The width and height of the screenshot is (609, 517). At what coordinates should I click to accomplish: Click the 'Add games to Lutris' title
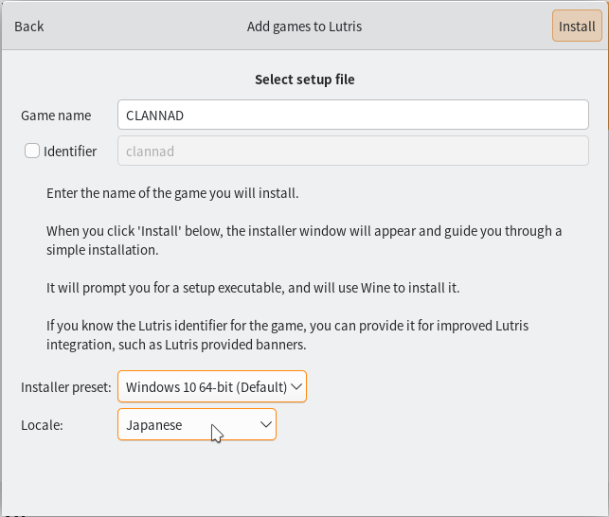304,27
